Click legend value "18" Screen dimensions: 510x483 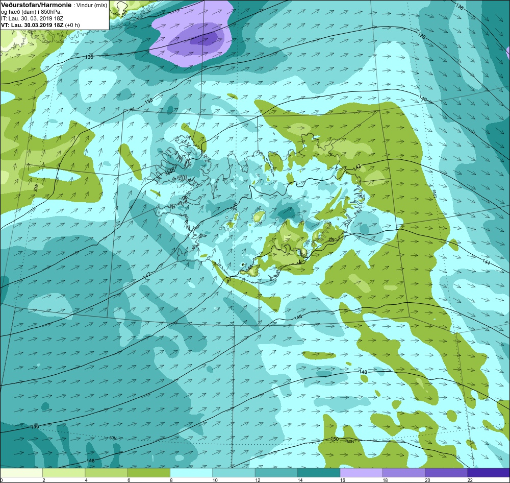pos(385,480)
